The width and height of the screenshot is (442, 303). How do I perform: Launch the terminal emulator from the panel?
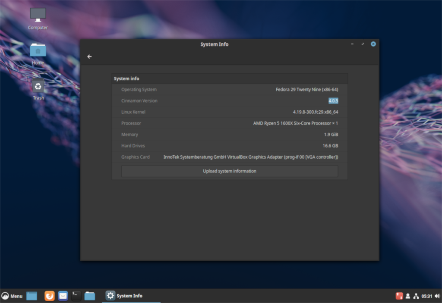point(76,296)
